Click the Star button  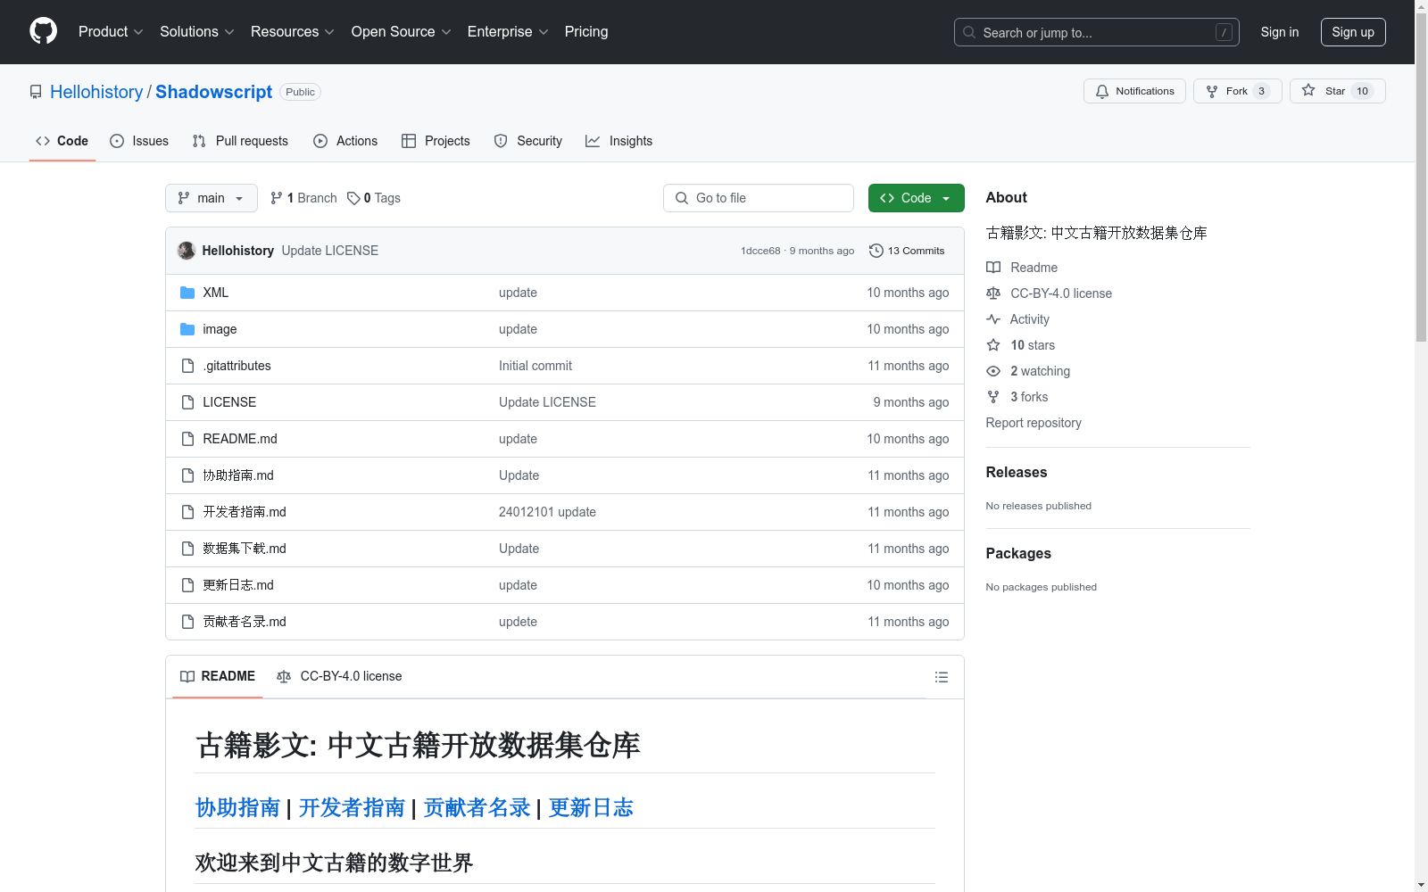click(x=1337, y=91)
